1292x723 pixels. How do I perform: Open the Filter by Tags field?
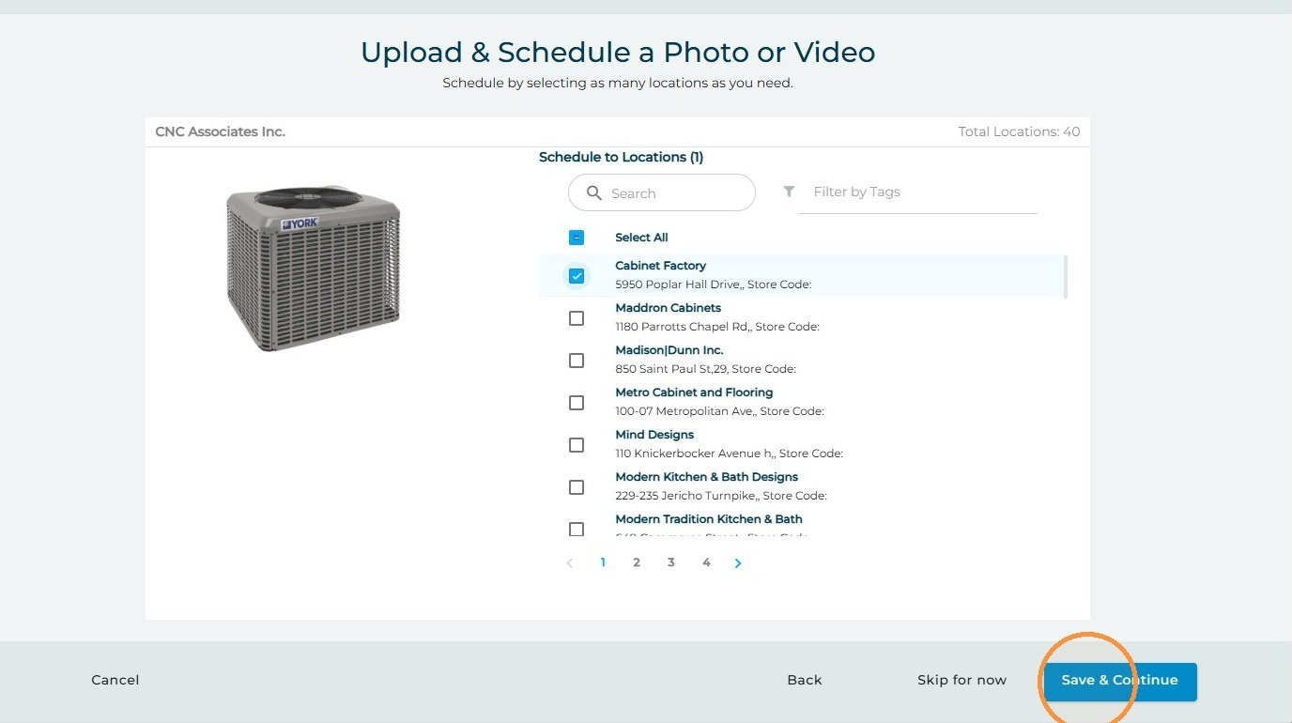tap(918, 192)
